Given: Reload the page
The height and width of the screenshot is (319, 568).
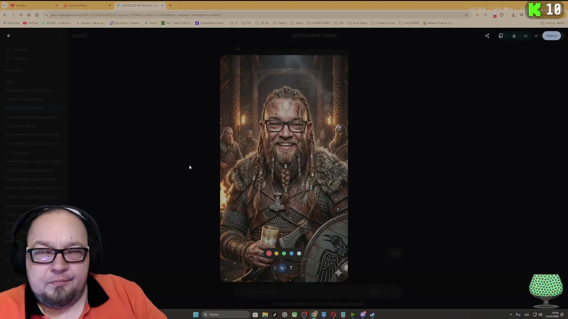Looking at the screenshot, I should pos(20,15).
